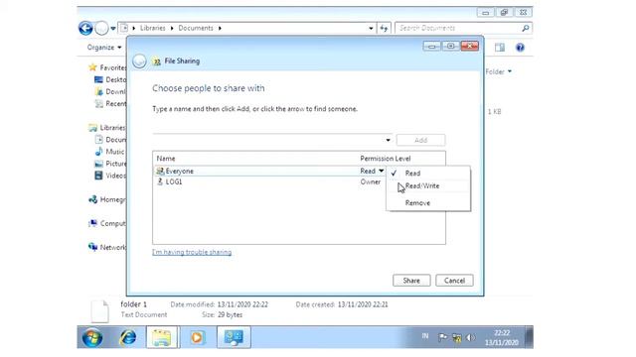Click Windows Explorer taskbar icon
The image size is (636, 357).
click(161, 337)
